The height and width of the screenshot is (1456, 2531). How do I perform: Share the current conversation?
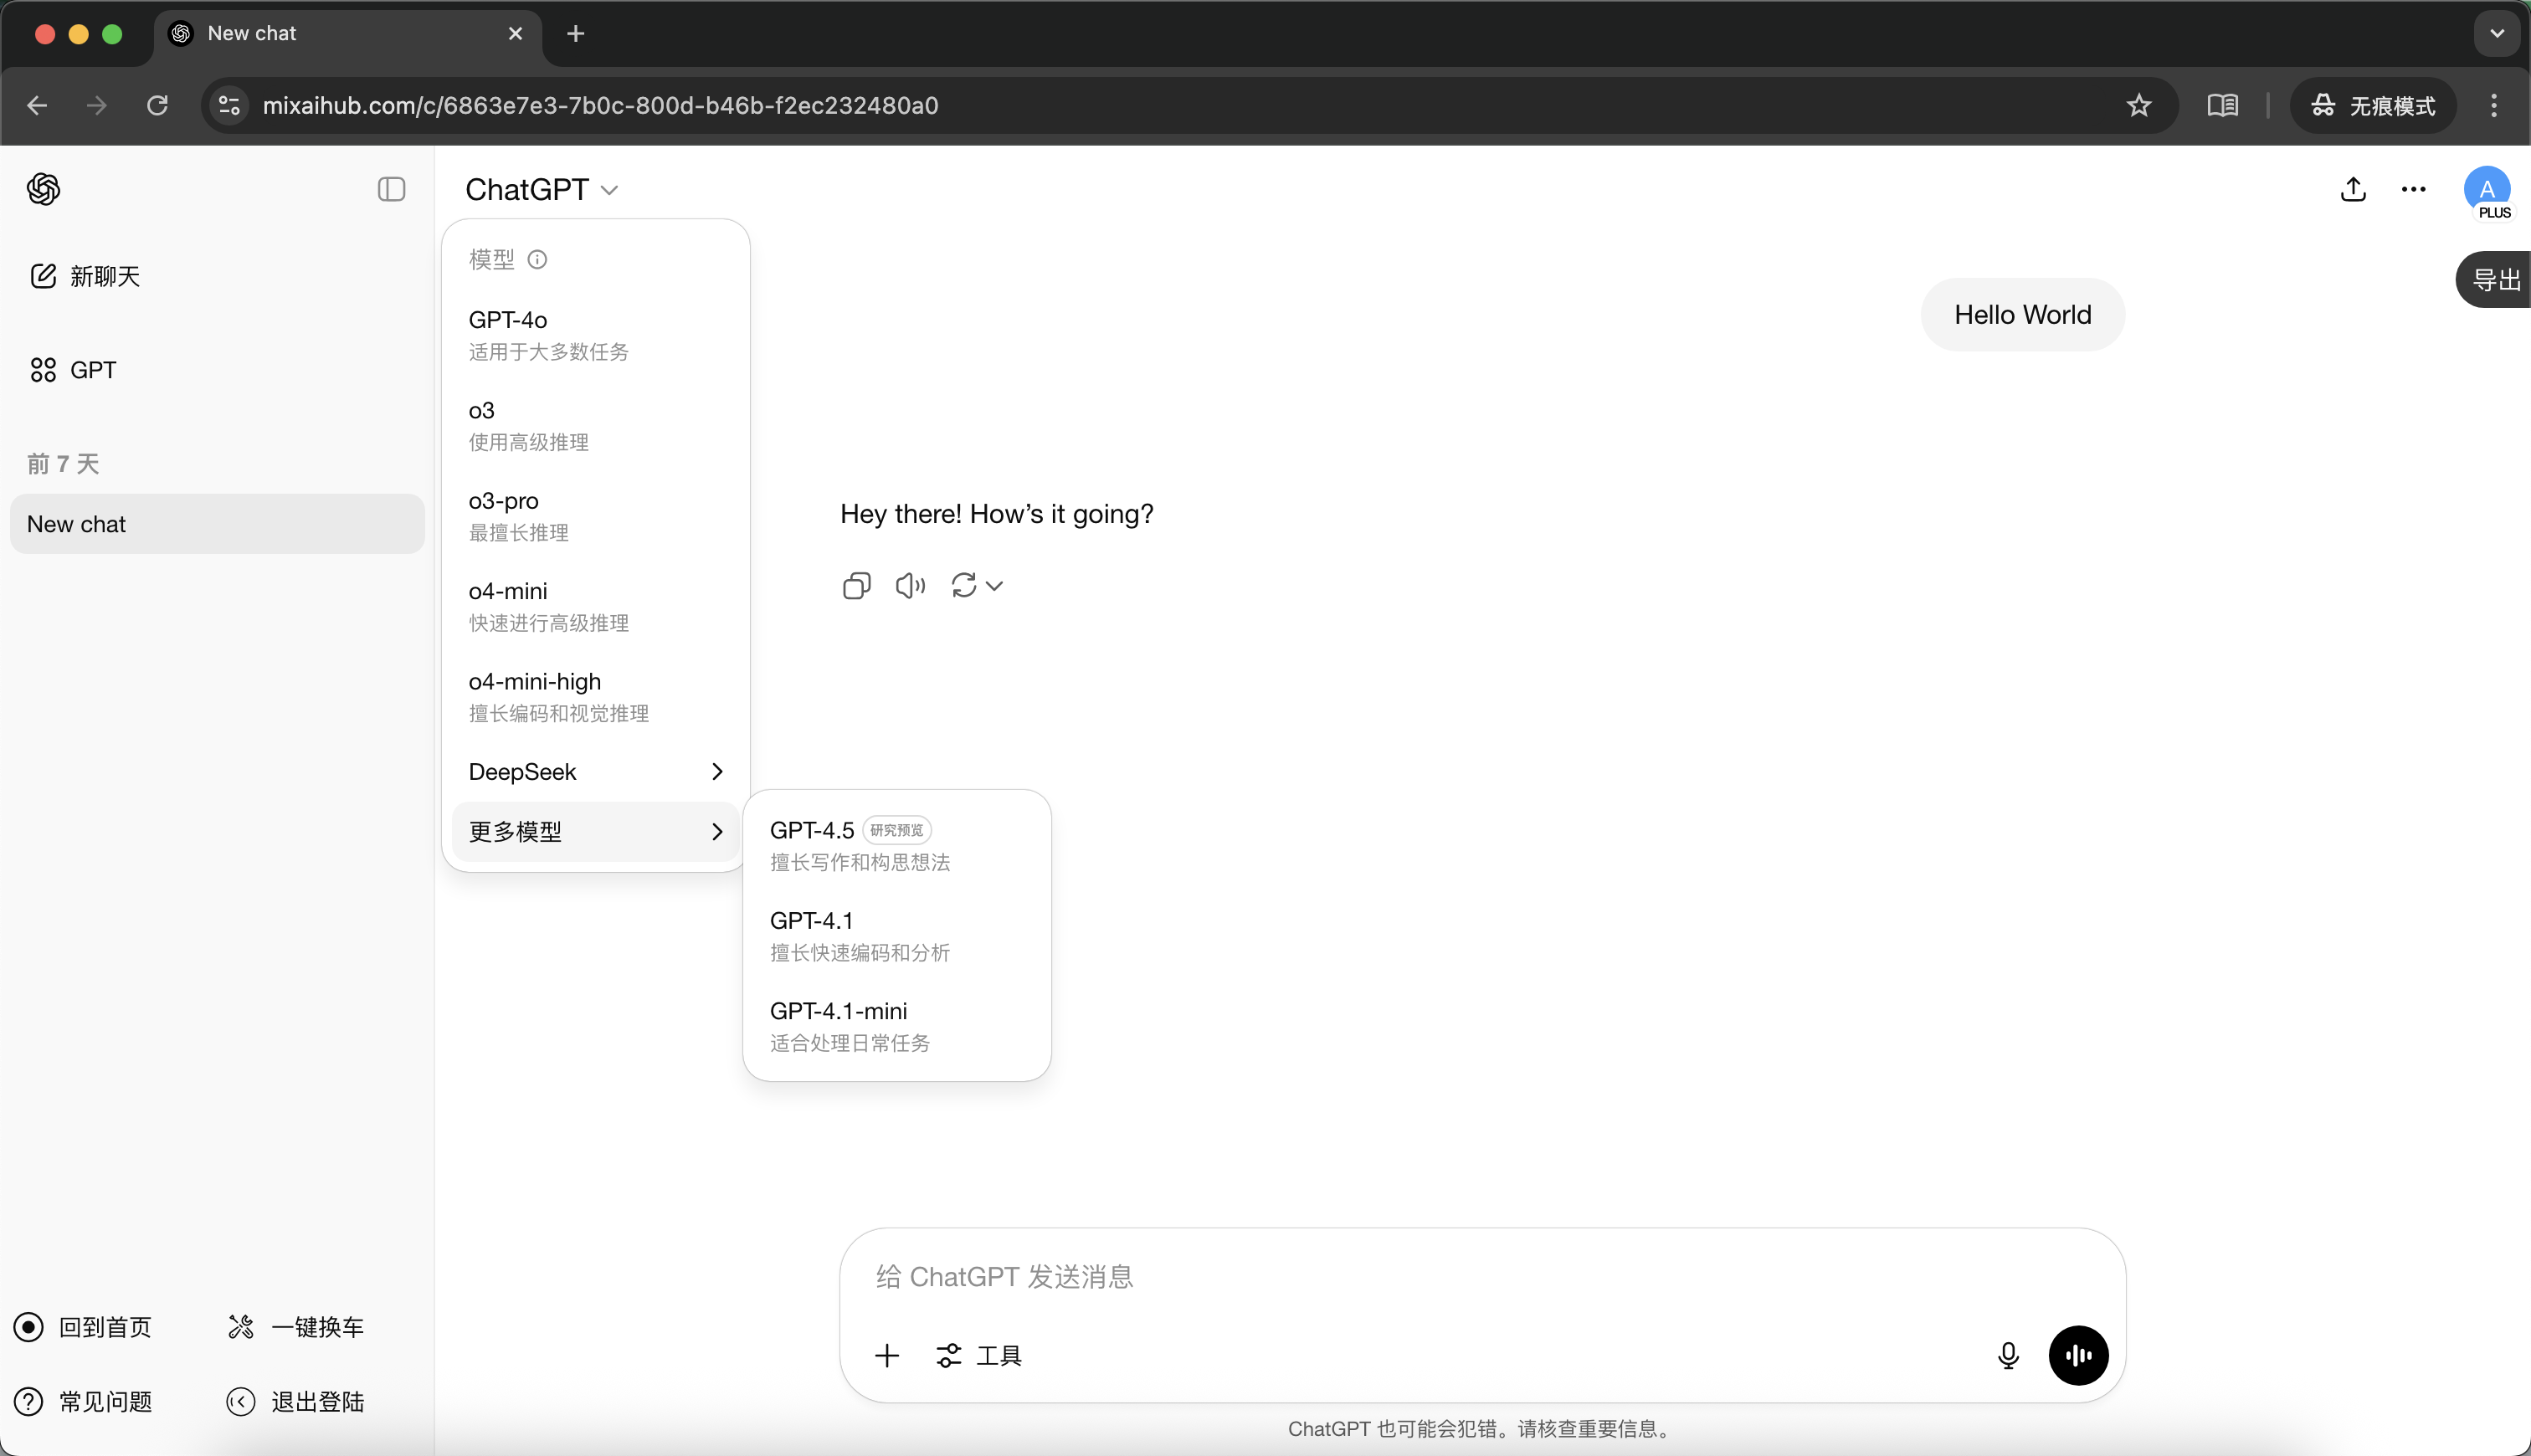coord(2352,189)
